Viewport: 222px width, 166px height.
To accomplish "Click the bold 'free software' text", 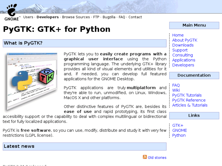I will tap(36, 130).
